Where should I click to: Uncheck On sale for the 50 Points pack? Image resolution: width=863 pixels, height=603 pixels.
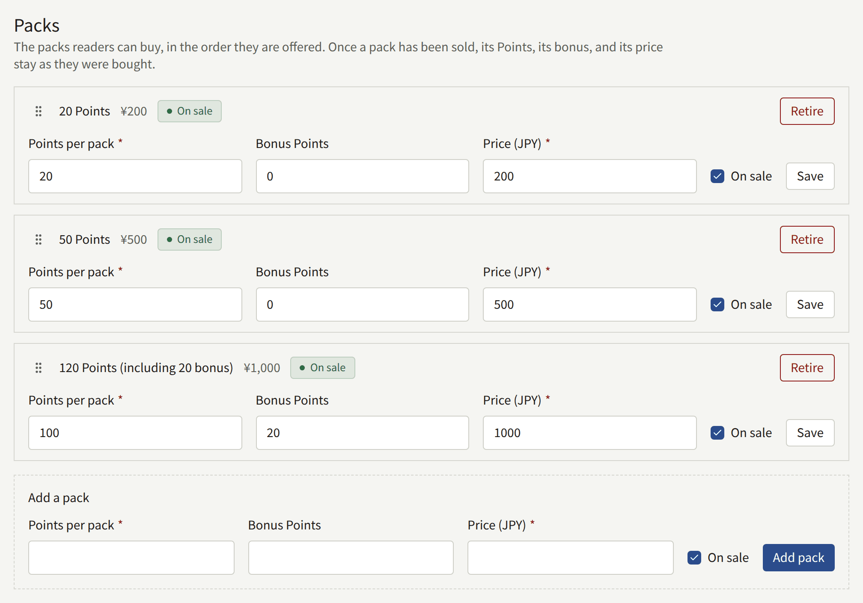click(717, 304)
